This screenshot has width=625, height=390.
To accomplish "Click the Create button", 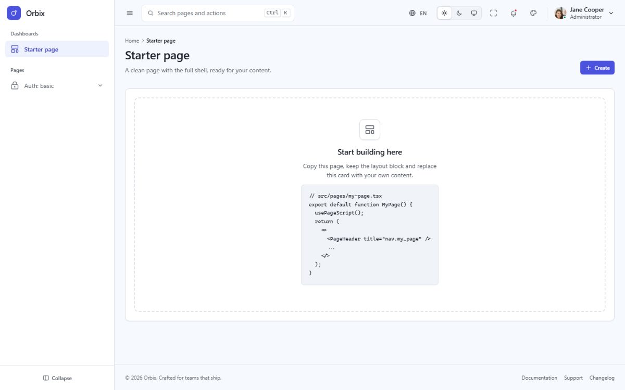I will click(597, 68).
